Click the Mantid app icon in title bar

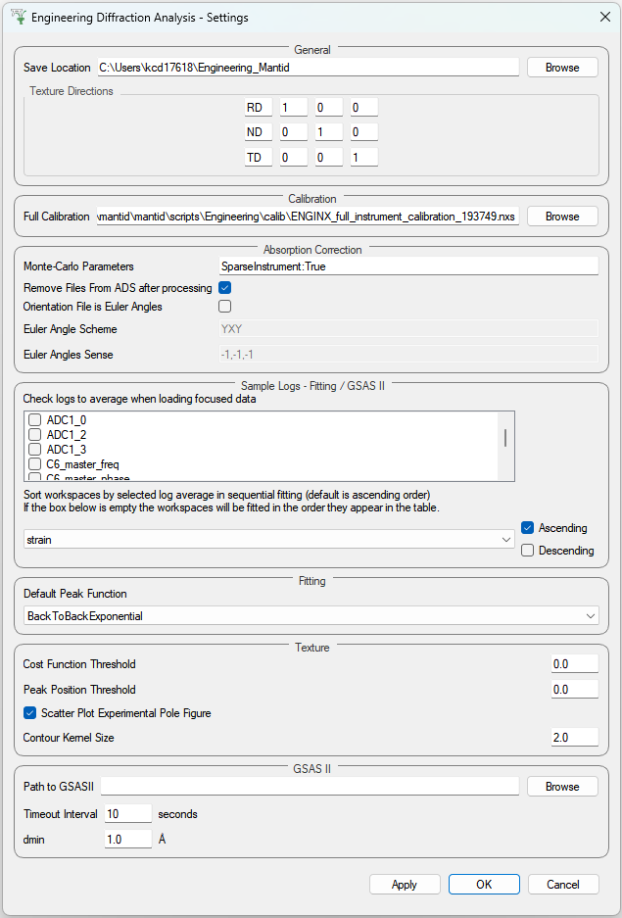pyautogui.click(x=17, y=17)
